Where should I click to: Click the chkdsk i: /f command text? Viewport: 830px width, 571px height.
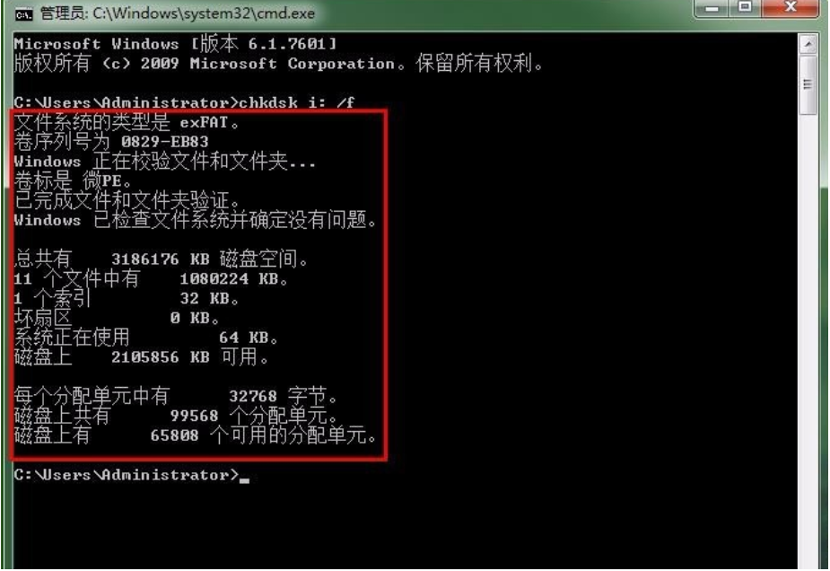[x=296, y=101]
